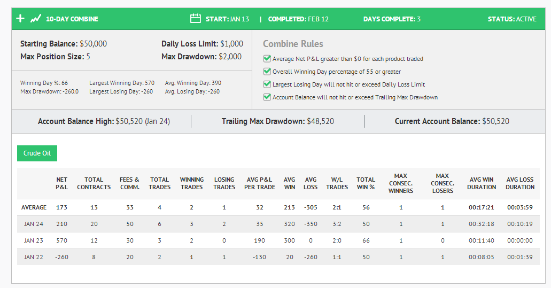Select the AVERAGE summary row

278,207
